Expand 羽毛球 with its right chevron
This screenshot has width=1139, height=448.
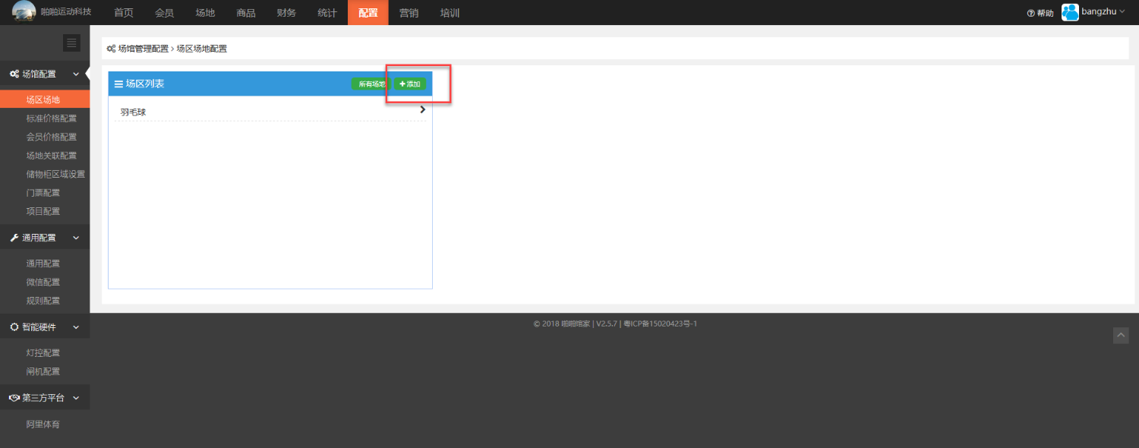[422, 110]
